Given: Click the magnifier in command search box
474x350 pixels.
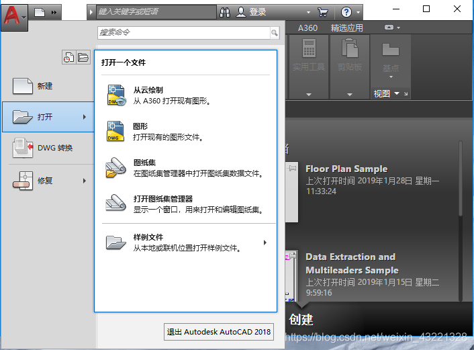Looking at the screenshot, I should click(x=275, y=33).
